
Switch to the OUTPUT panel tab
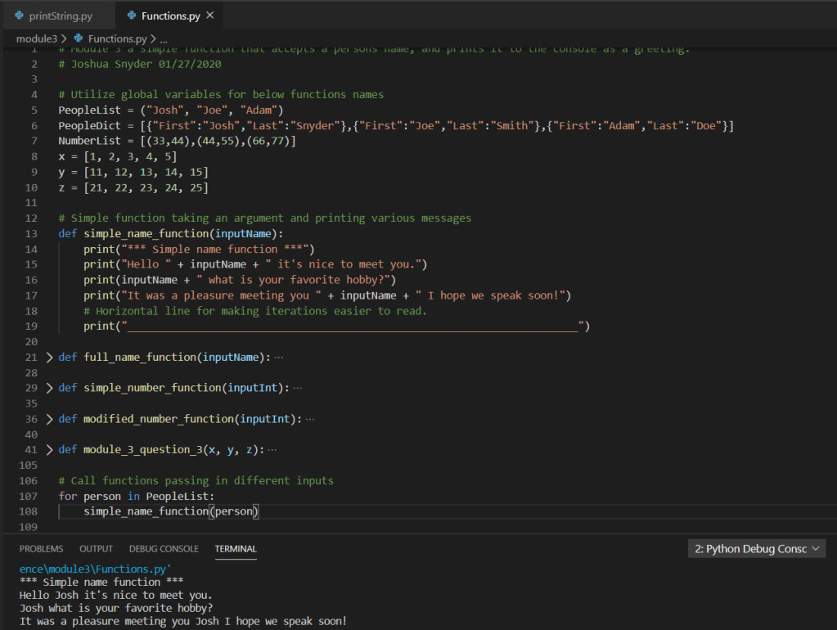(x=96, y=549)
